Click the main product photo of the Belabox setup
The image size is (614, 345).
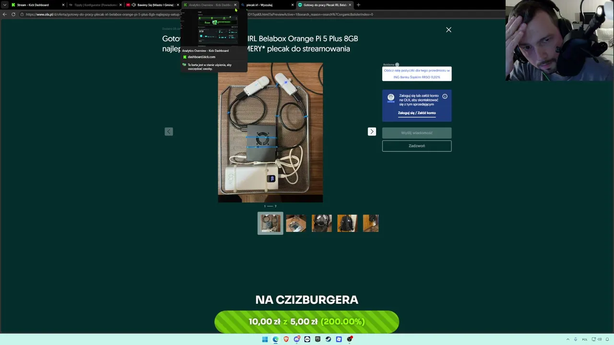click(270, 132)
